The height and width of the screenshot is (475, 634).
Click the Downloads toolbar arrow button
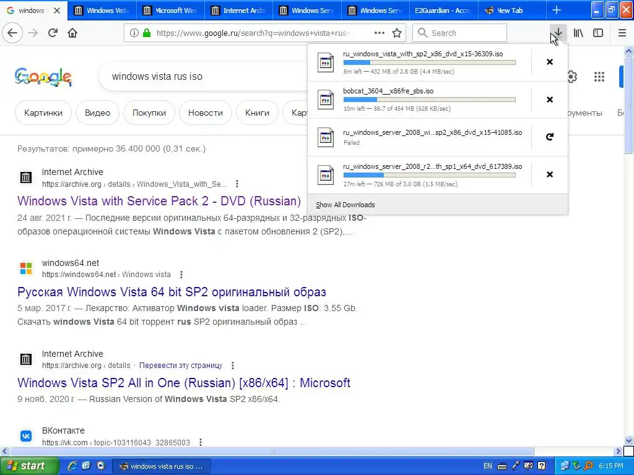tap(558, 33)
